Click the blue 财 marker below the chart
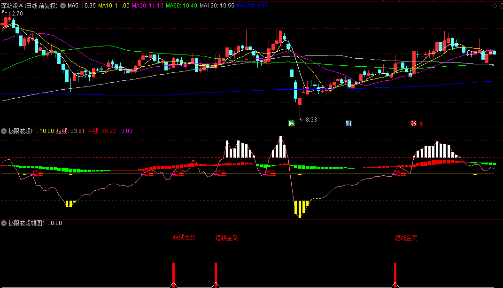The height and width of the screenshot is (288, 503). (x=348, y=123)
